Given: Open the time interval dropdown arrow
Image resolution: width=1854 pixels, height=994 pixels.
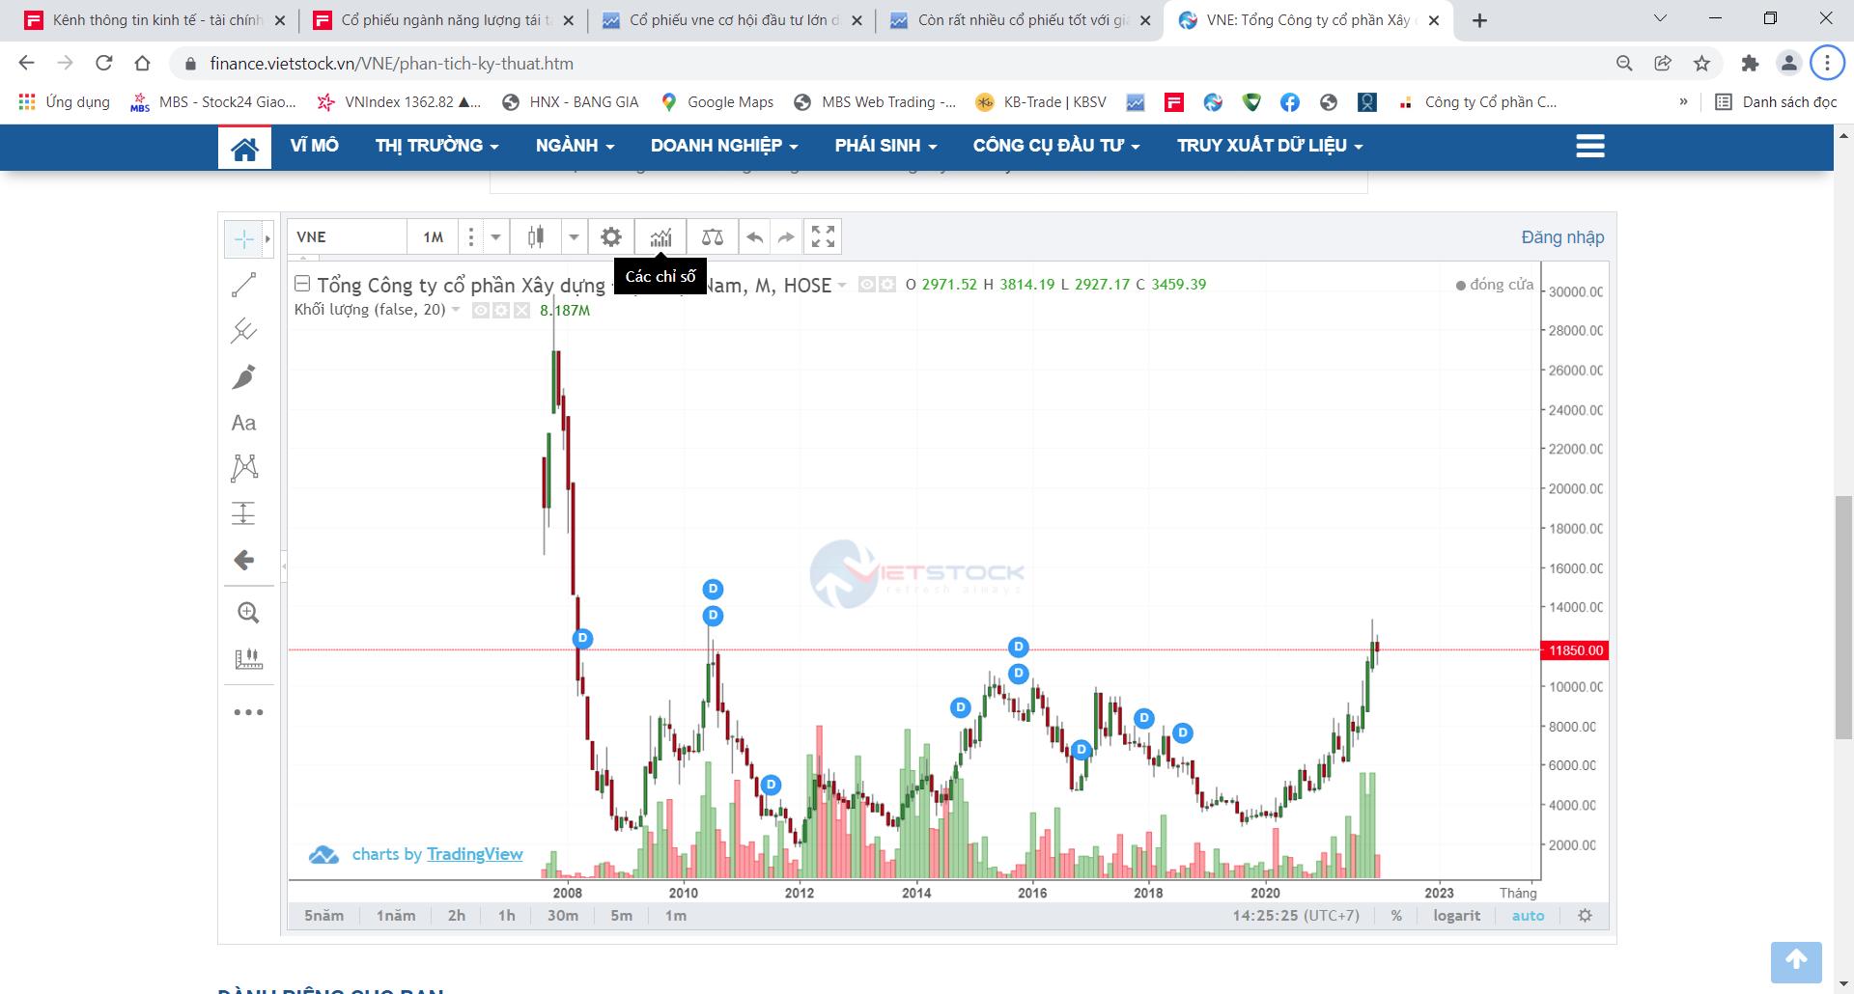Looking at the screenshot, I should point(495,237).
